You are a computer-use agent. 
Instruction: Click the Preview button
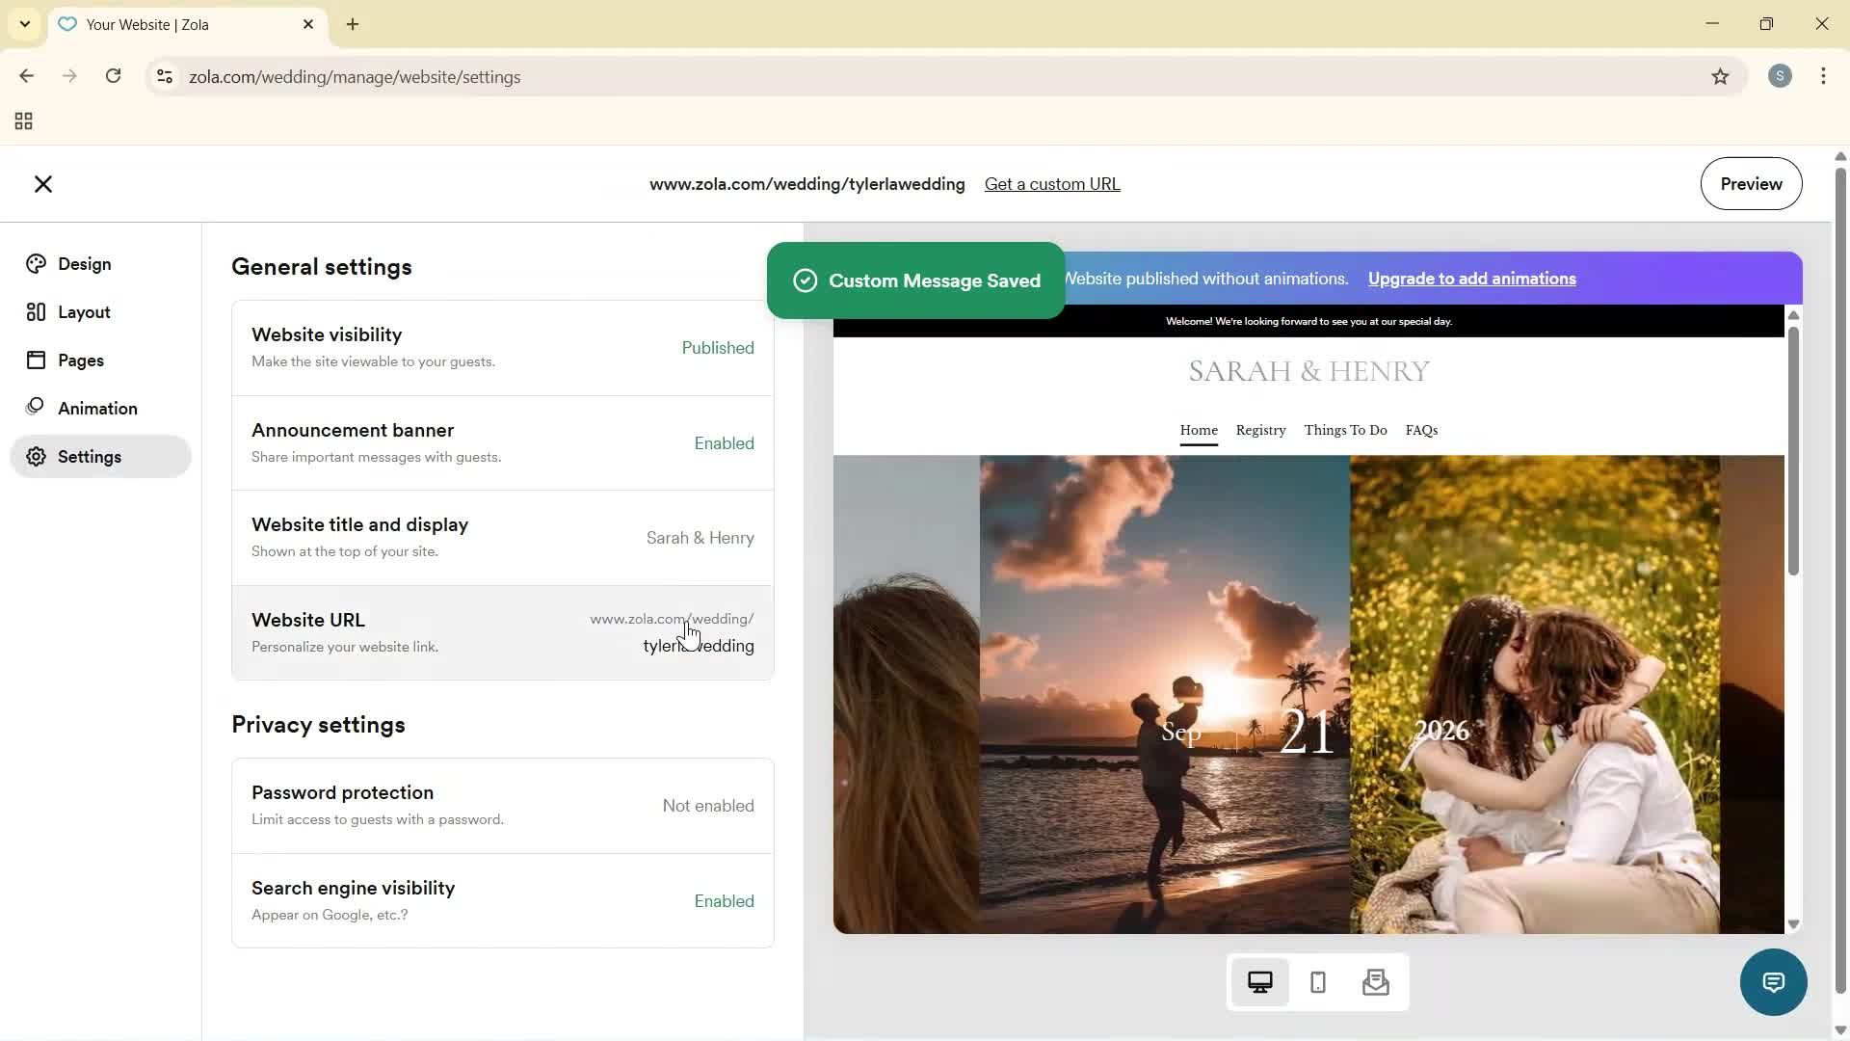coord(1751,183)
